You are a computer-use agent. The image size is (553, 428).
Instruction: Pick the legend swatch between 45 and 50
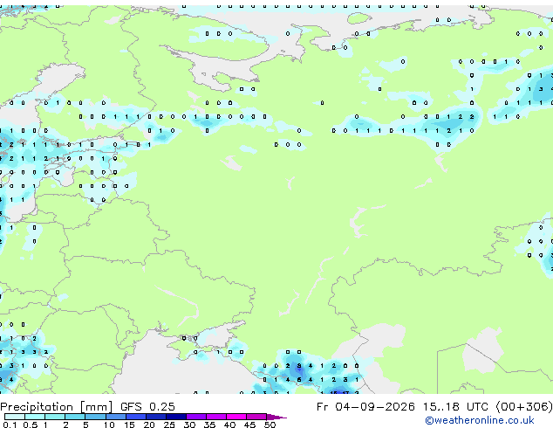(x=256, y=417)
